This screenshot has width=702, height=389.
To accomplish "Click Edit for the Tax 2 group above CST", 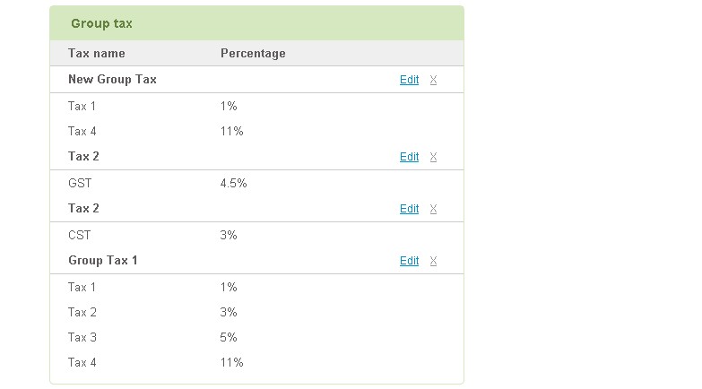I will pyautogui.click(x=409, y=209).
